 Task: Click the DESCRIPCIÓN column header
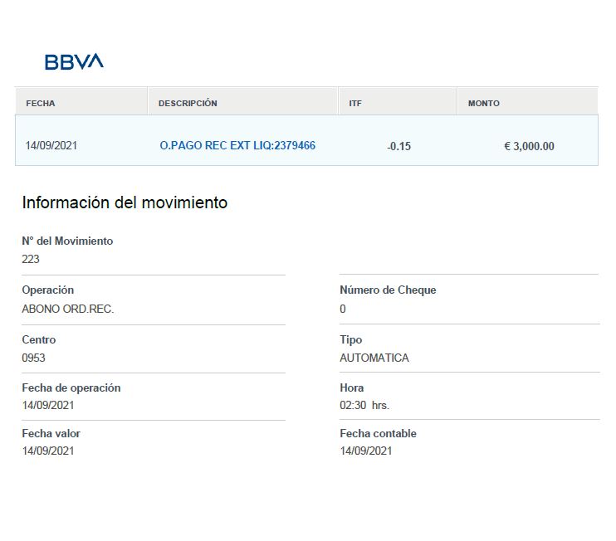(188, 104)
